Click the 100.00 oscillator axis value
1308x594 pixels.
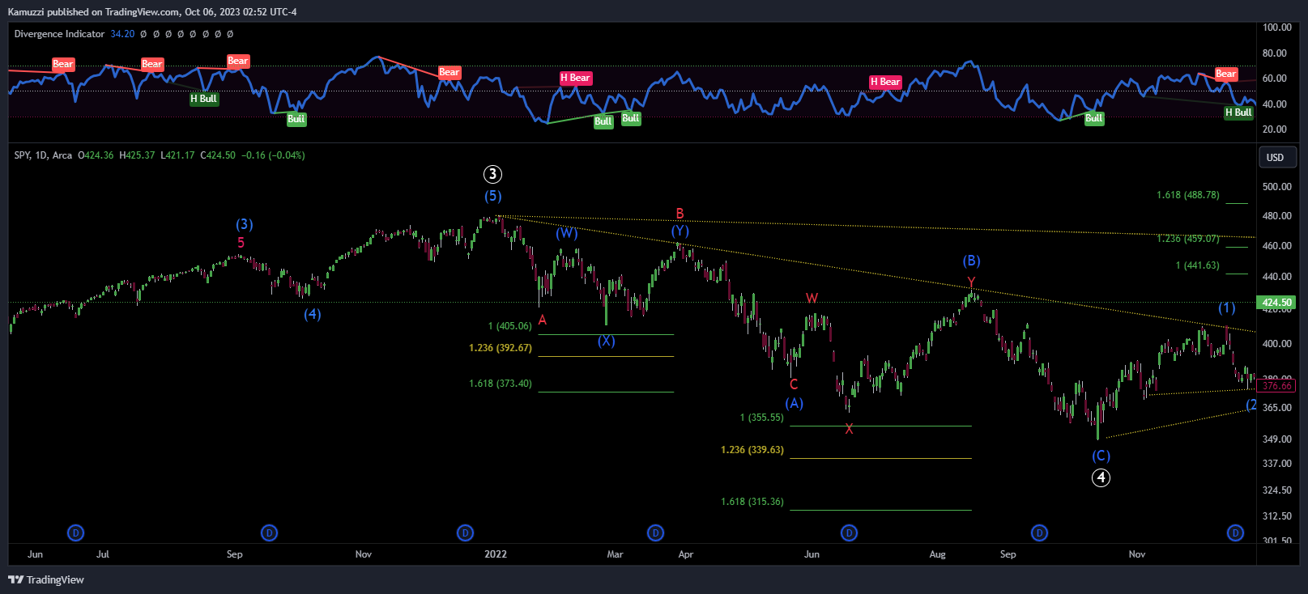(1276, 28)
